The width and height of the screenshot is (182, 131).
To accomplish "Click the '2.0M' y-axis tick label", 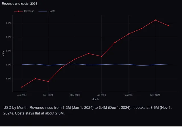I will click(x=8, y=65).
